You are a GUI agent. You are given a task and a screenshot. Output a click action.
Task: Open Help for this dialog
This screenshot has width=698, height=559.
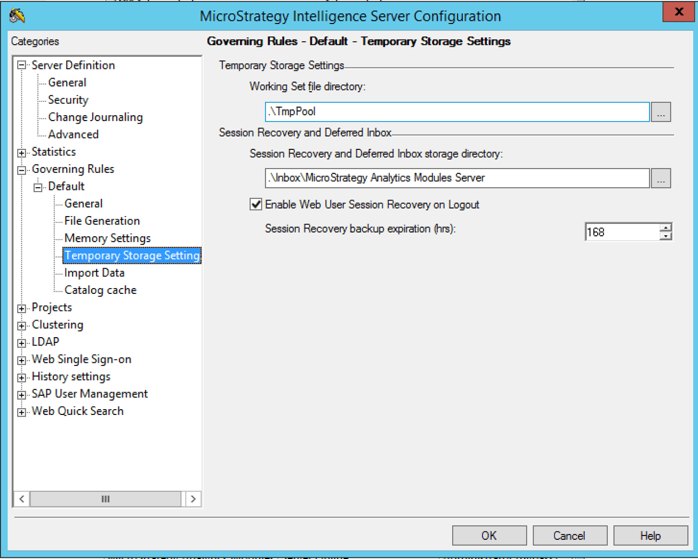pos(650,536)
